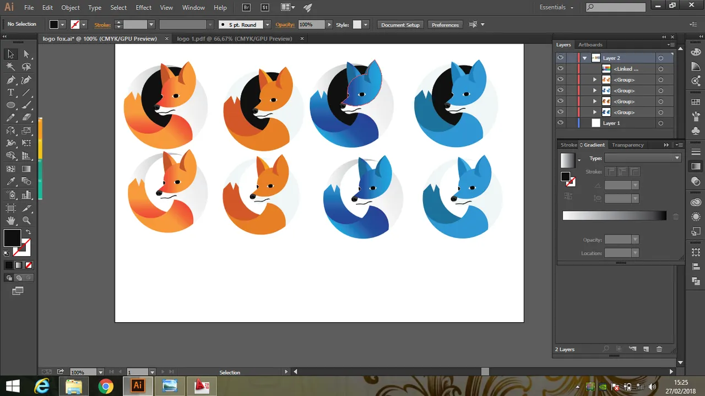Open the Object menu
Viewport: 705px width, 396px height.
click(x=70, y=8)
